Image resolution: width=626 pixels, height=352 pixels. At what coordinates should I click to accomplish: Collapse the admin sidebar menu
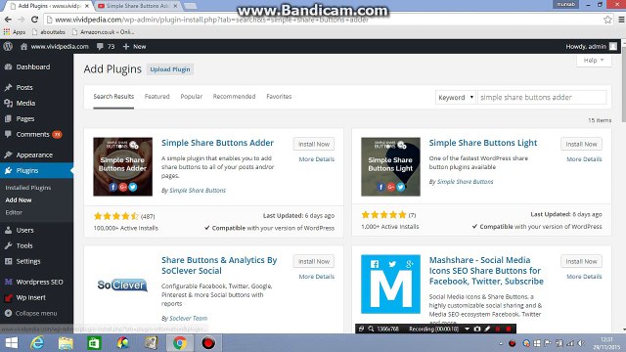(31, 313)
